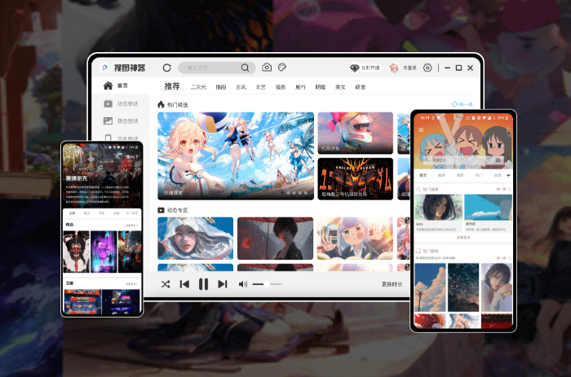Screen dimensions: 571x377
Task: Select the 萌宠 tab
Action: [x=361, y=87]
